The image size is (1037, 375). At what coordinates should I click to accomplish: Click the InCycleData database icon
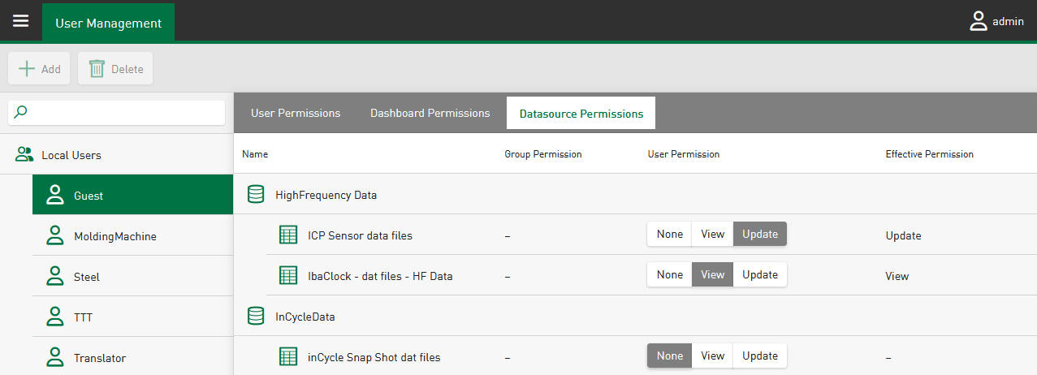(256, 317)
